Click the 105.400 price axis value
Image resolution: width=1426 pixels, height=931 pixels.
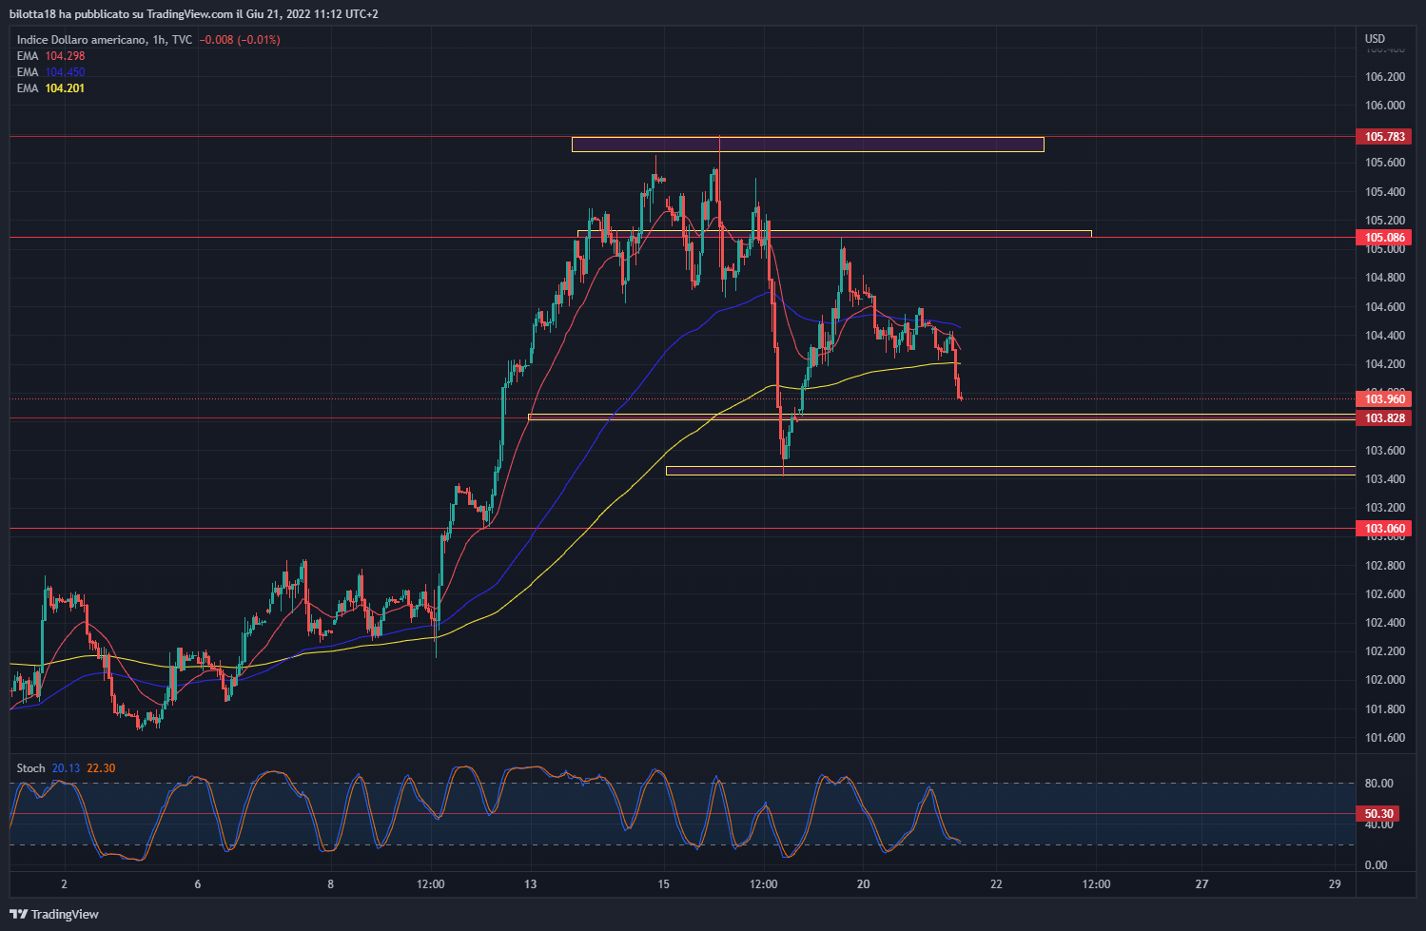click(1385, 192)
